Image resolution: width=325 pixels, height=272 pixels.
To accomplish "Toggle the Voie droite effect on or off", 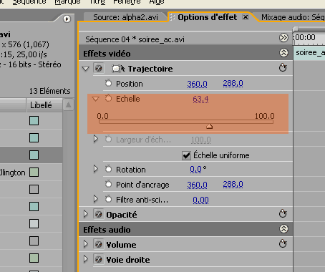I will tap(99, 259).
